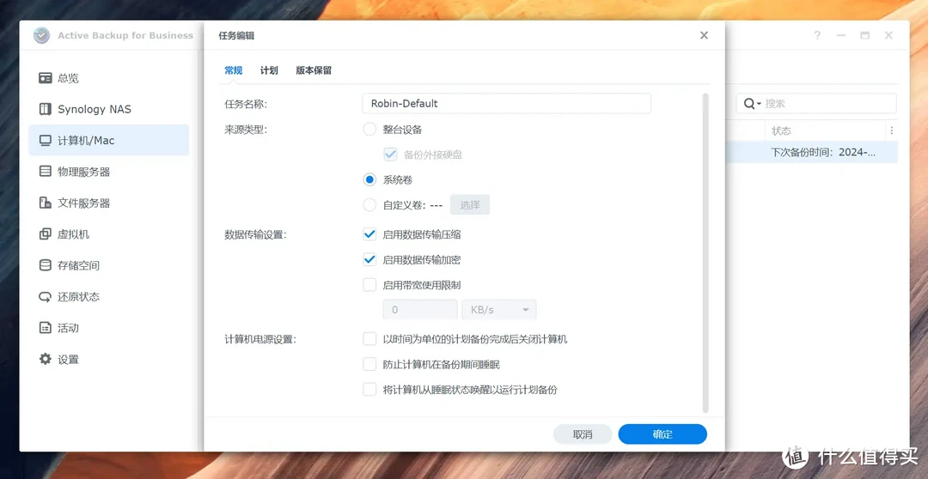
Task: Click the 取消 button
Action: click(x=583, y=434)
